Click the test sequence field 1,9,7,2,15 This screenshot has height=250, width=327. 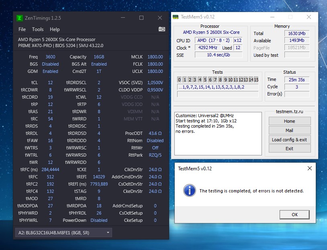point(218,87)
